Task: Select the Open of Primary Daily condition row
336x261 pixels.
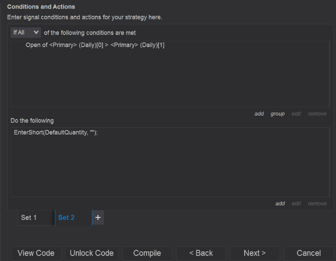Action: click(95, 46)
